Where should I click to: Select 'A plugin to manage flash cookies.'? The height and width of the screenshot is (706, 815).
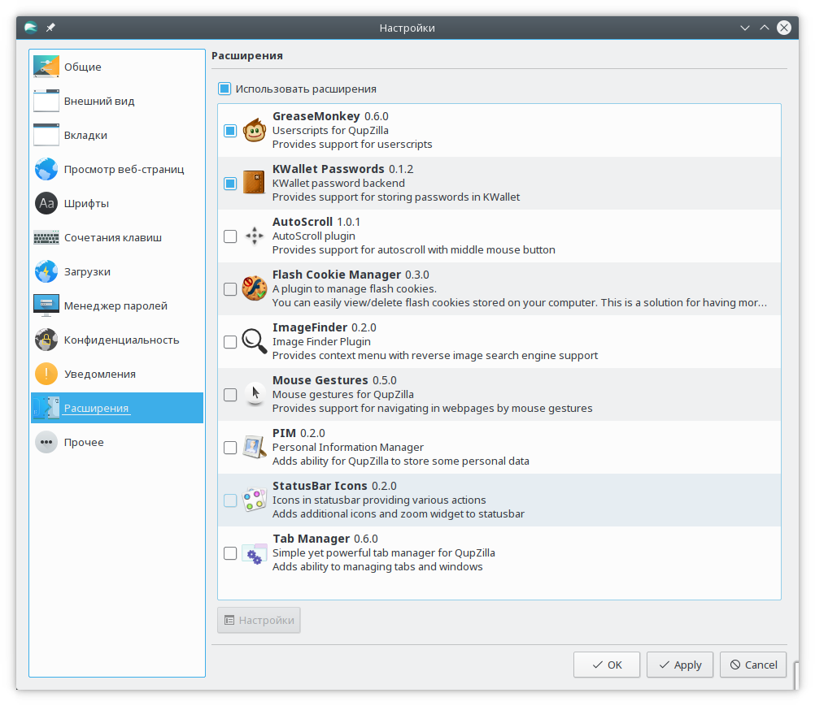click(x=355, y=288)
